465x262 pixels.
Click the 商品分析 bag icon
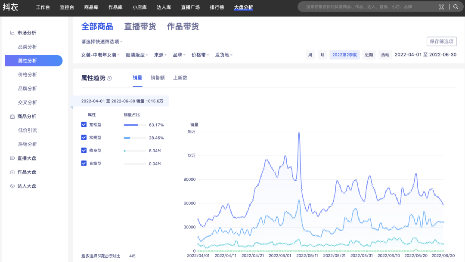tap(12, 117)
